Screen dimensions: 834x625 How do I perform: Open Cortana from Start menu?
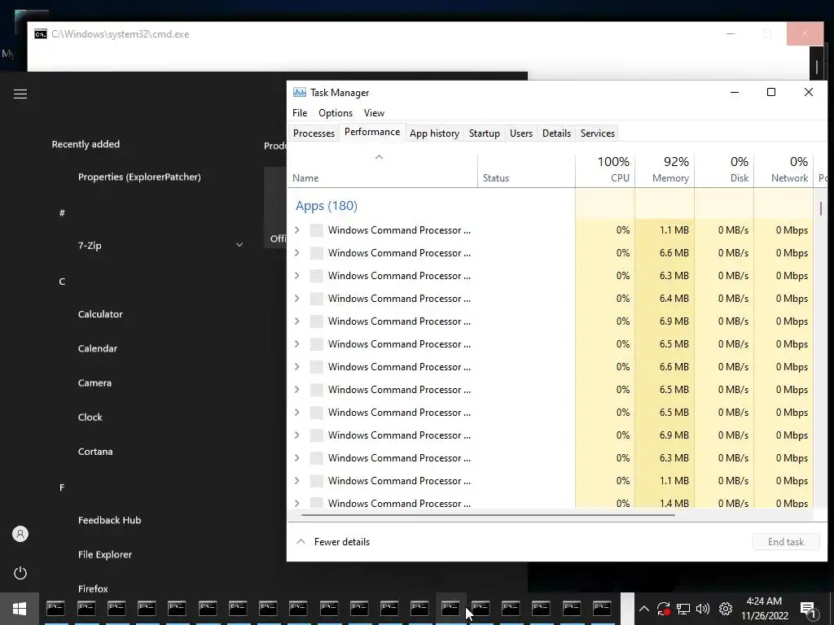pos(95,451)
